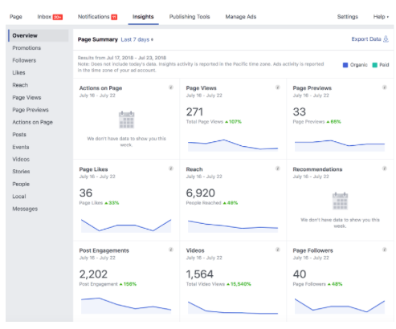Click info icon on Reach card
396x329 pixels.
(x=278, y=169)
